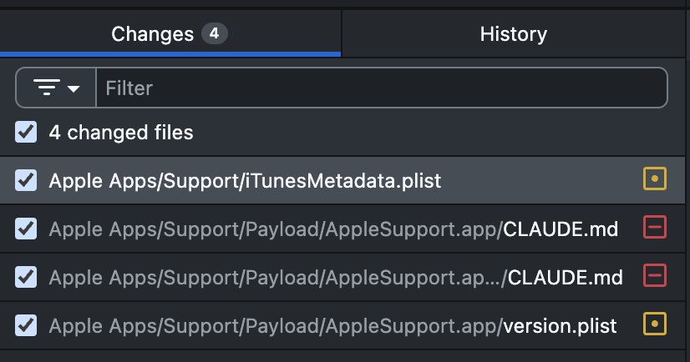Click the changes count badge showing 4
The height and width of the screenshot is (362, 690).
point(215,33)
